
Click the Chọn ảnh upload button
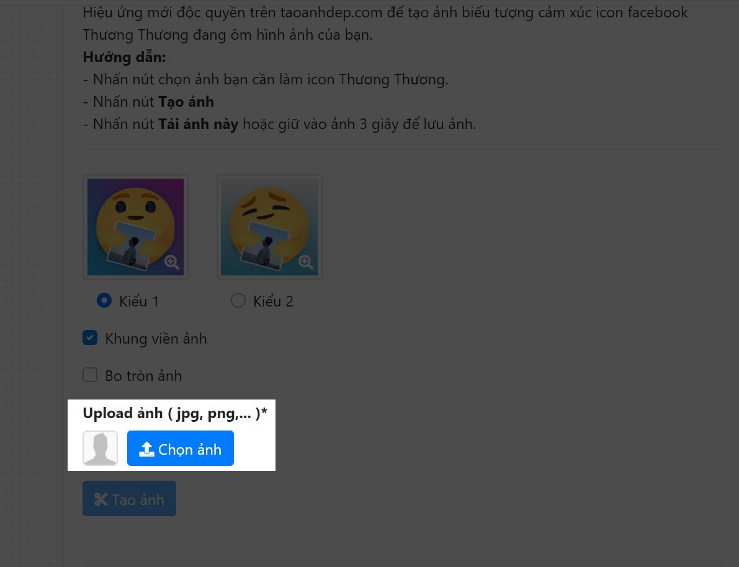pos(181,449)
